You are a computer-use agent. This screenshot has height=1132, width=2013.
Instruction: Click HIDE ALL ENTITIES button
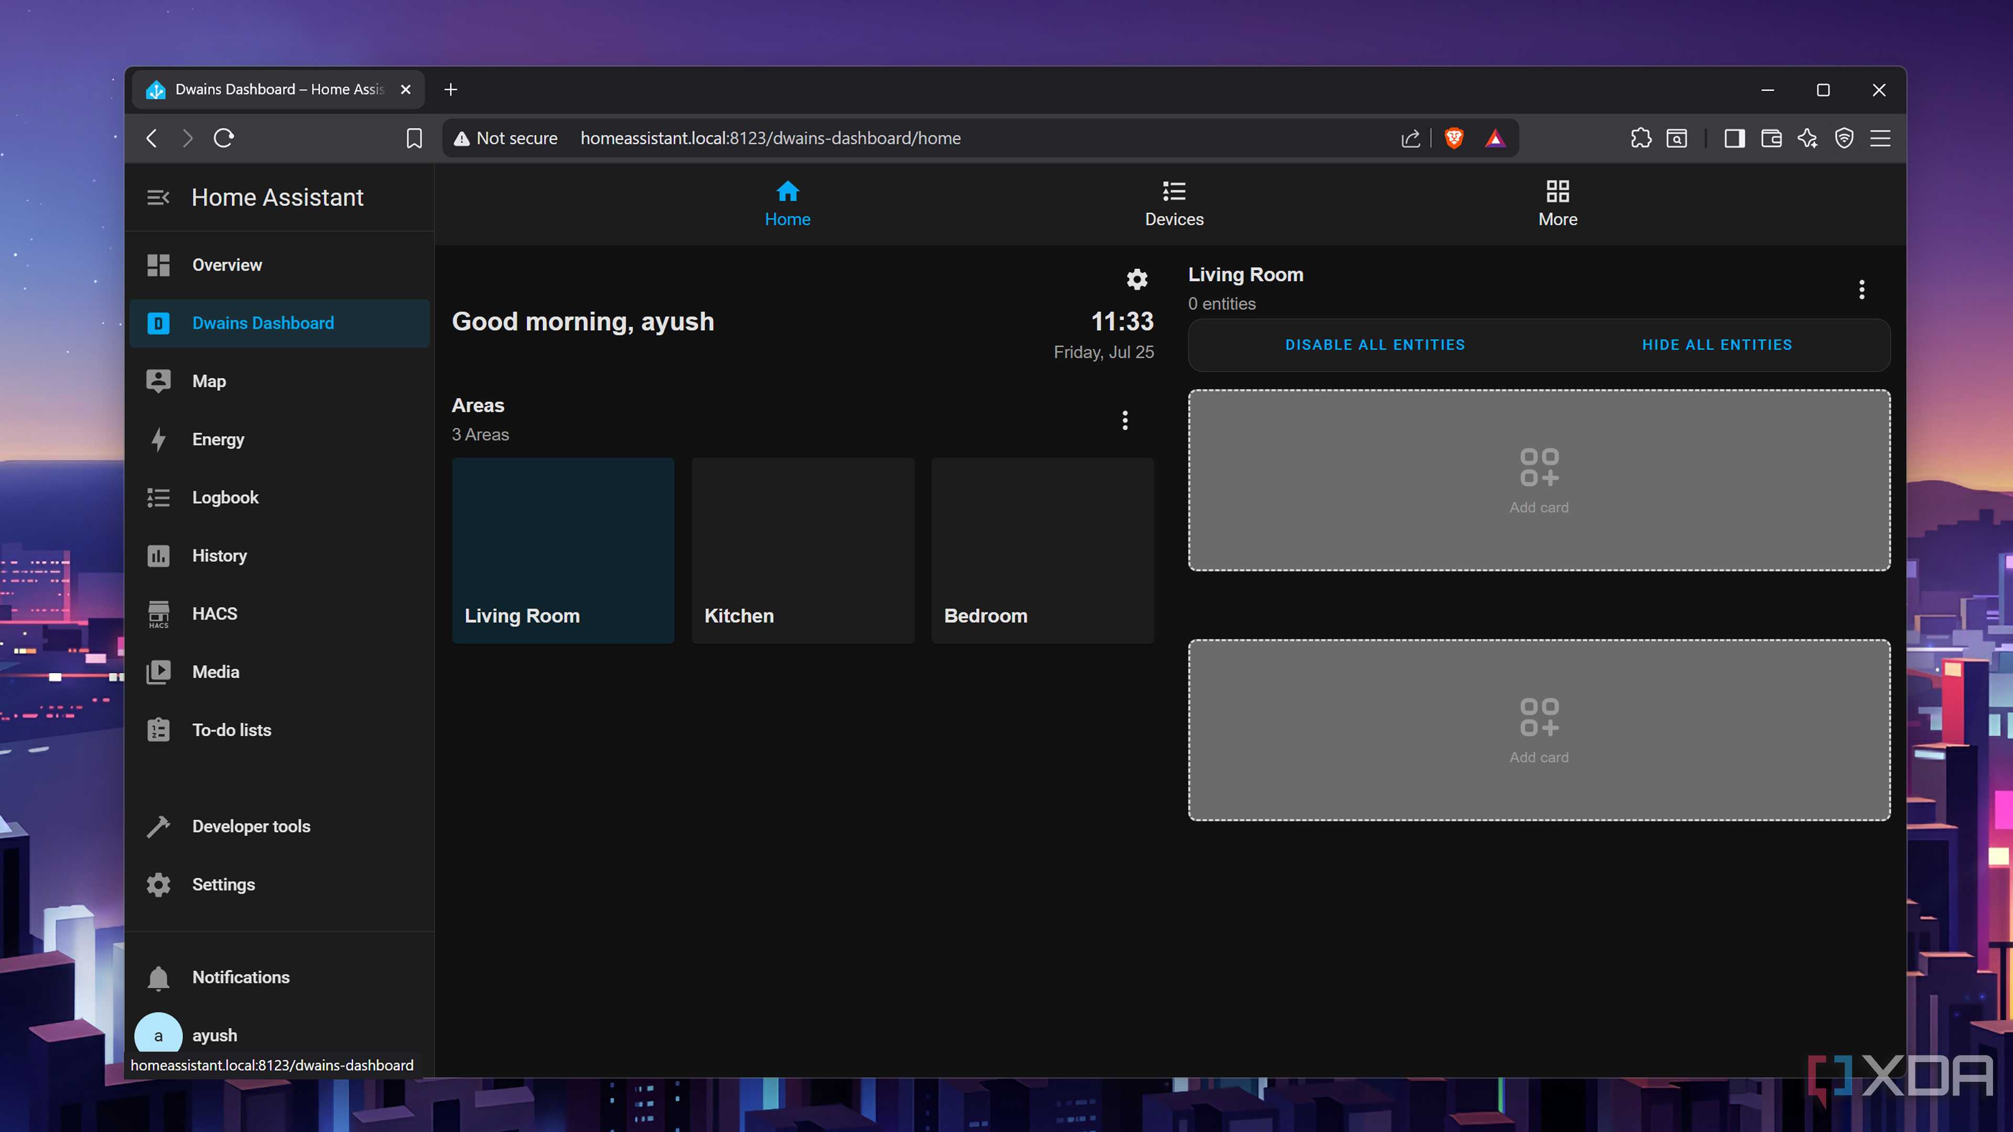[1717, 344]
